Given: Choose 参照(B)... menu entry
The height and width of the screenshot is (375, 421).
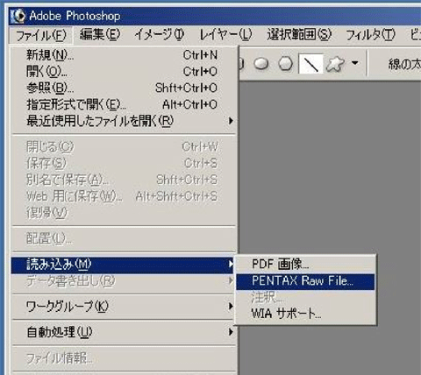Looking at the screenshot, I should [x=123, y=88].
